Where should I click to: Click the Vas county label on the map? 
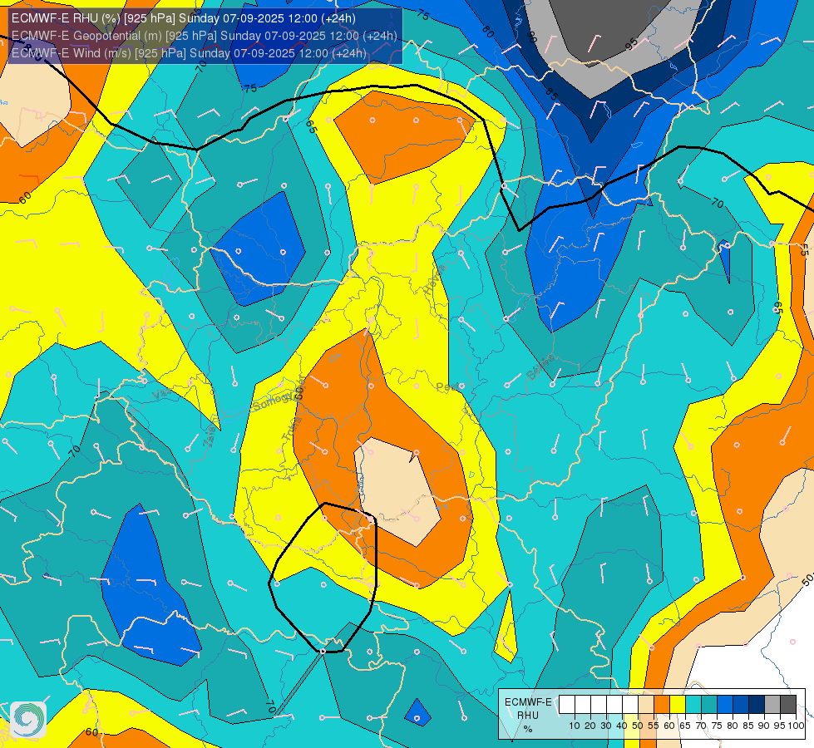(x=162, y=395)
